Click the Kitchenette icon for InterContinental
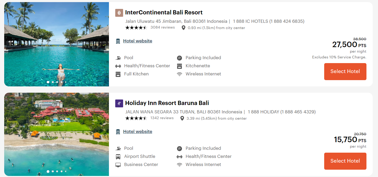Viewport: 378px width, 177px height. 180,66
